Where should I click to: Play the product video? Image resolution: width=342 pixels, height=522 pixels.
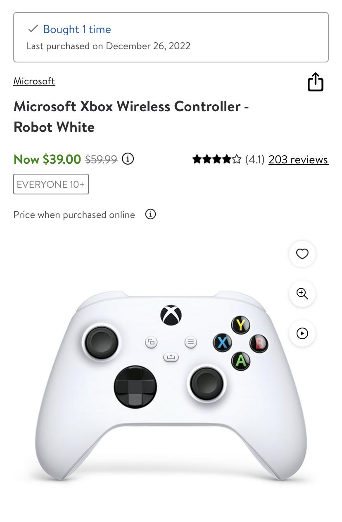[x=302, y=333]
